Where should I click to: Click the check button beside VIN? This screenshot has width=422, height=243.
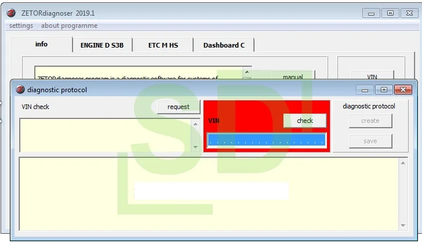[305, 121]
